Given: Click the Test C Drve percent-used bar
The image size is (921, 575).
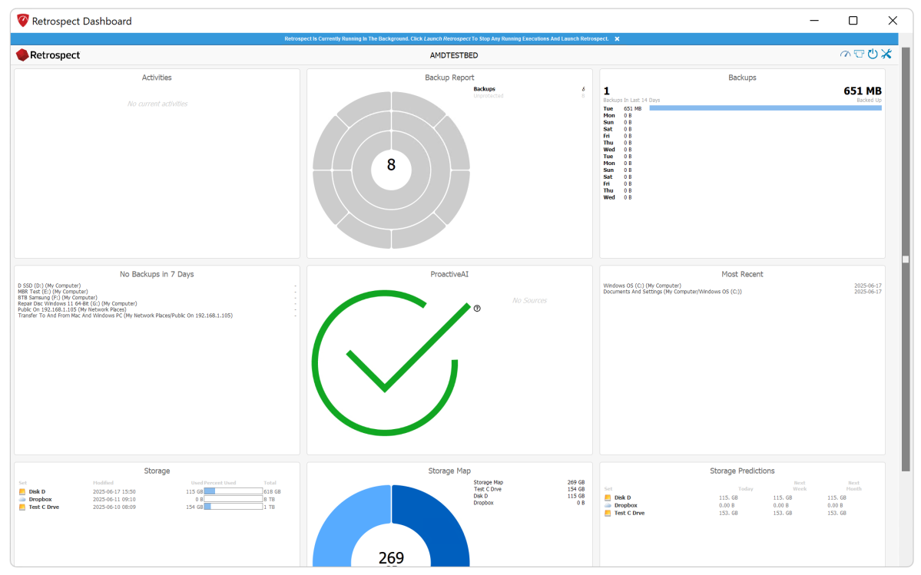Looking at the screenshot, I should (234, 507).
